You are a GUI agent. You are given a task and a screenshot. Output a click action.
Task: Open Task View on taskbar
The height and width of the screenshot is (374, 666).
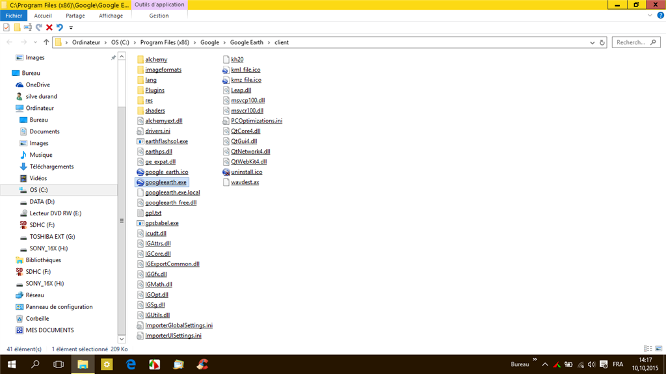pos(59,364)
